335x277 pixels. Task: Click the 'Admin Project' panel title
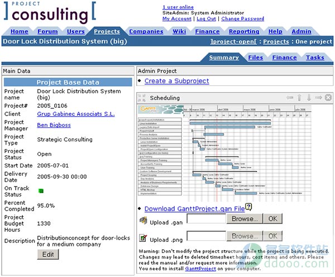click(x=157, y=71)
